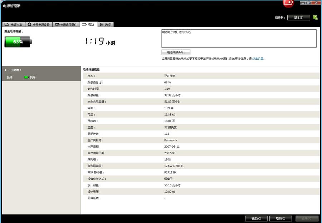322x223 pixels.
Task: Click the 10.80 伏 design voltage value
Action: point(170,192)
